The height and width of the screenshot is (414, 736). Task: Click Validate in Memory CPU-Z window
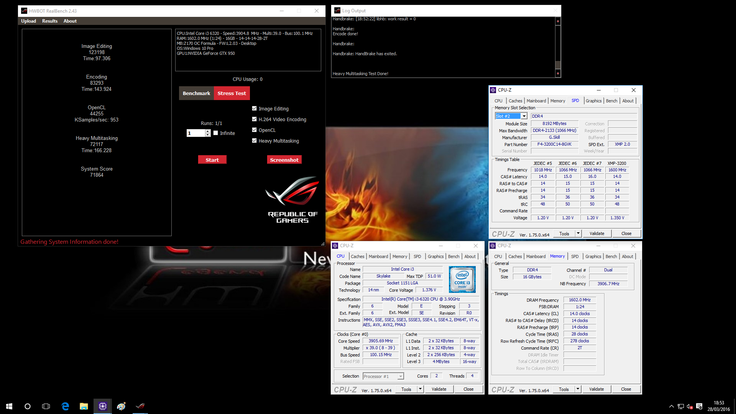tap(596, 389)
